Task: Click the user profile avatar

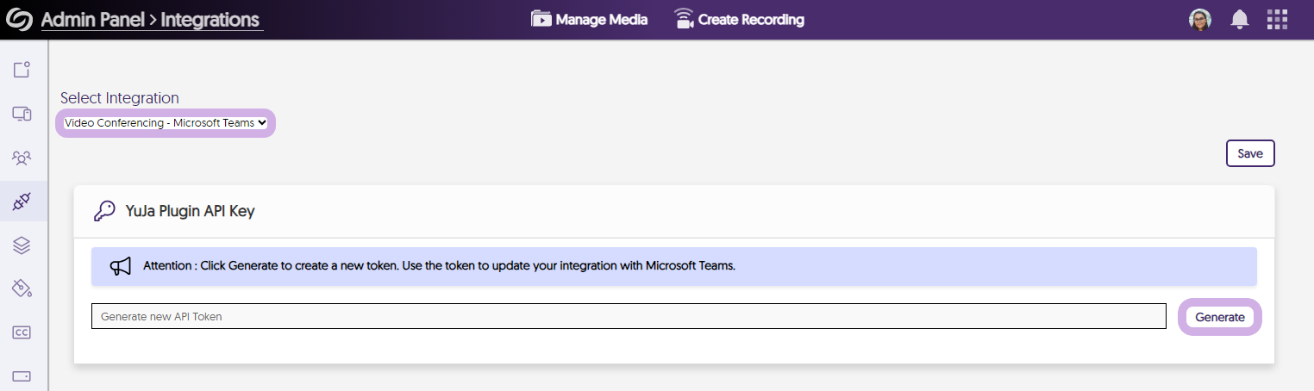Action: (1199, 20)
